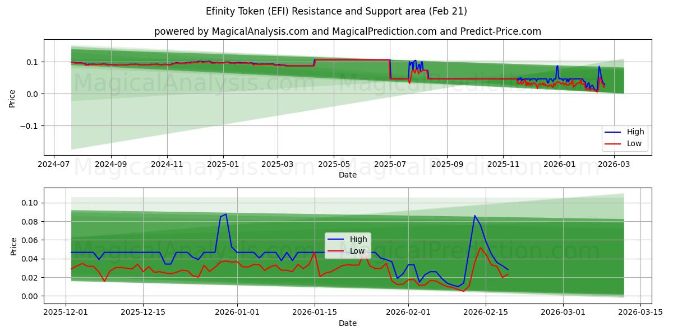
Task: Click the '0.00' lower y-axis tick label
Action: pyautogui.click(x=30, y=296)
